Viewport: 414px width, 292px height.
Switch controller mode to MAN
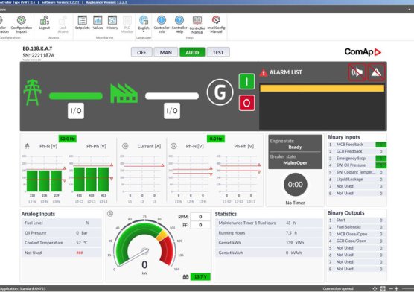point(166,52)
